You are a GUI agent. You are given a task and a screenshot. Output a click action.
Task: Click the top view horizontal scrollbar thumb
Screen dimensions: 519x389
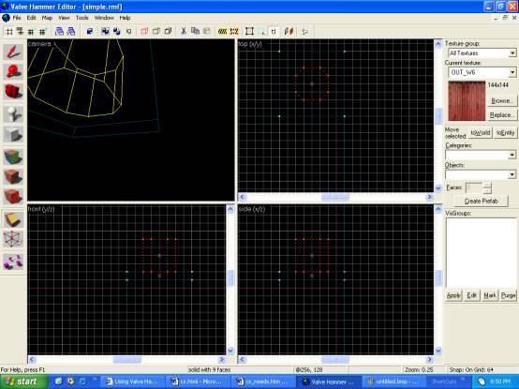tap(335, 197)
